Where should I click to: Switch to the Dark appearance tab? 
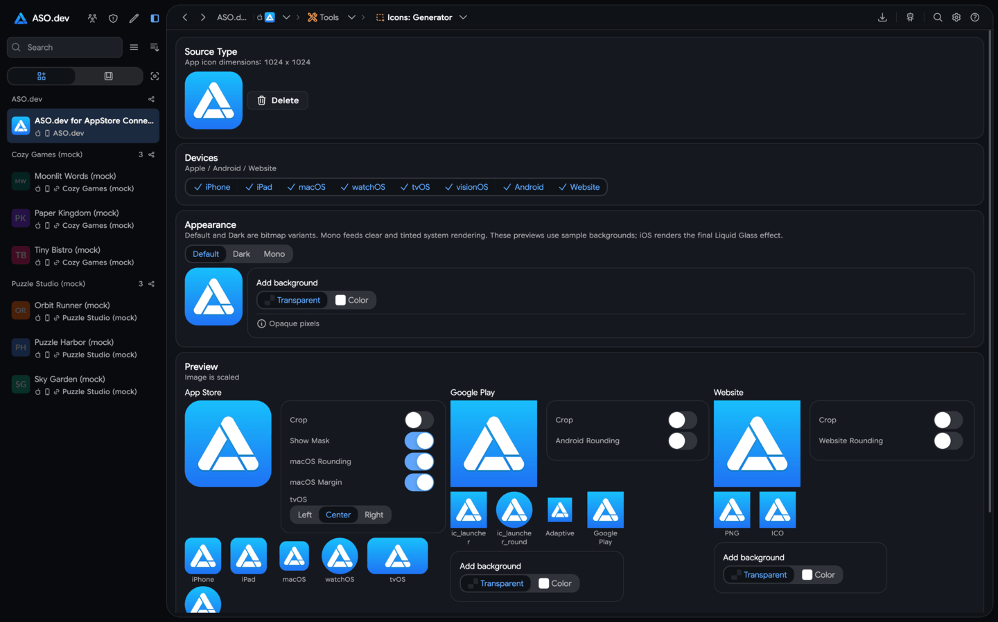(241, 254)
